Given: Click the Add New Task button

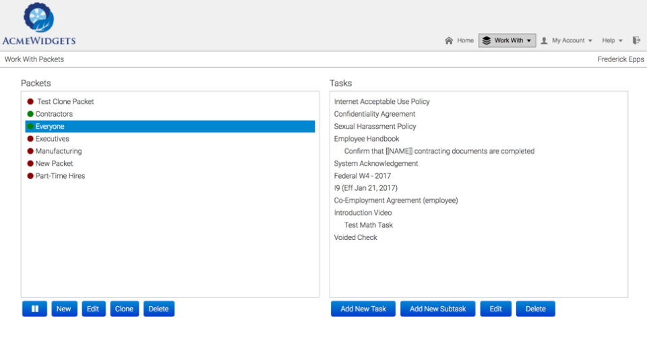Looking at the screenshot, I should click(x=363, y=309).
